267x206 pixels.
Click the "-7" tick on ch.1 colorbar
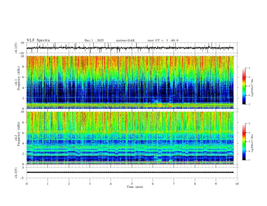point(248,104)
